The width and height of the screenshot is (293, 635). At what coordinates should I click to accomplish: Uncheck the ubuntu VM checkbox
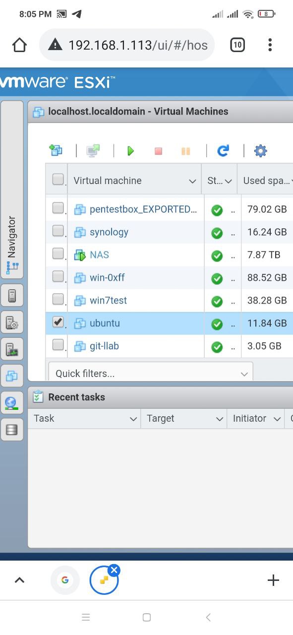[x=58, y=322]
